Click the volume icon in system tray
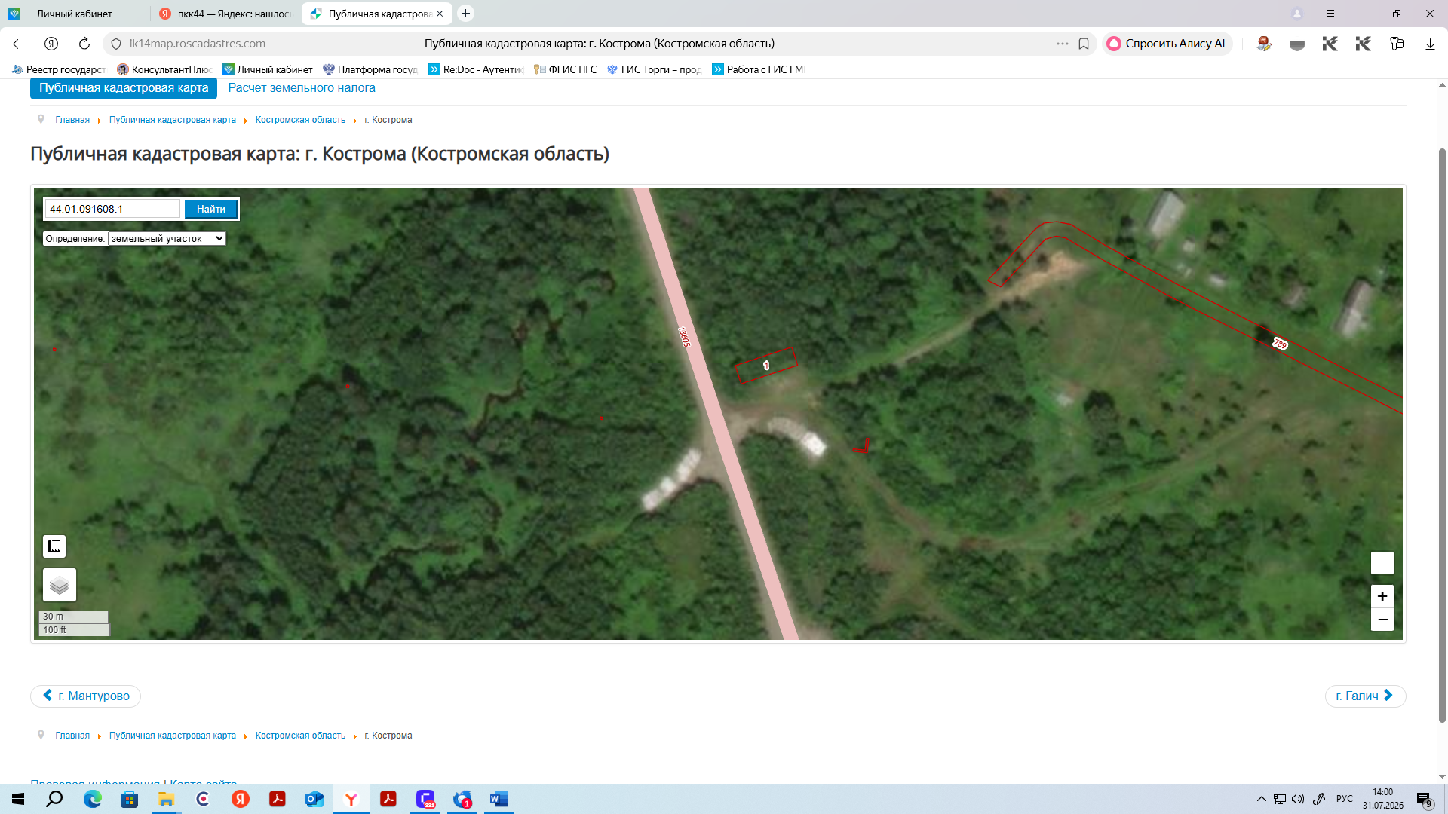The image size is (1448, 814). pyautogui.click(x=1298, y=799)
